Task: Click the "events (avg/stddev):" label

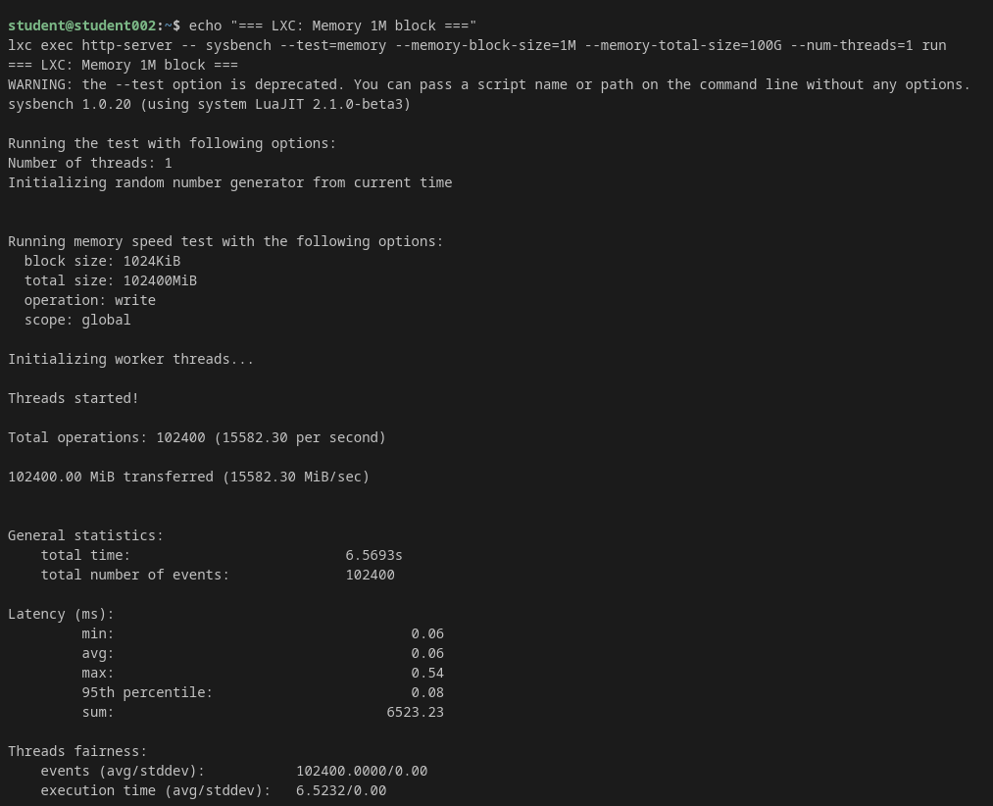Action: (123, 772)
